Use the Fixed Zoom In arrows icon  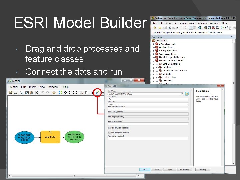click(x=70, y=92)
